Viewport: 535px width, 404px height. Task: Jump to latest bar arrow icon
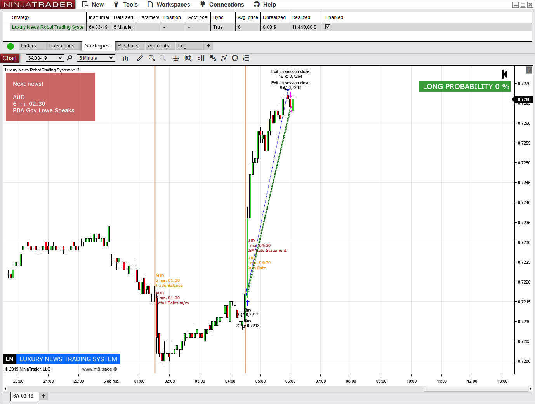click(505, 74)
